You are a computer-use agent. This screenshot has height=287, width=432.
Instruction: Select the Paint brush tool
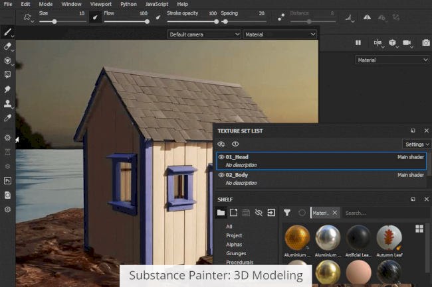coord(7,32)
